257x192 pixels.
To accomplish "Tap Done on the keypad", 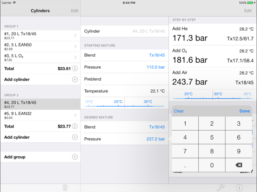I will pyautogui.click(x=244, y=111).
